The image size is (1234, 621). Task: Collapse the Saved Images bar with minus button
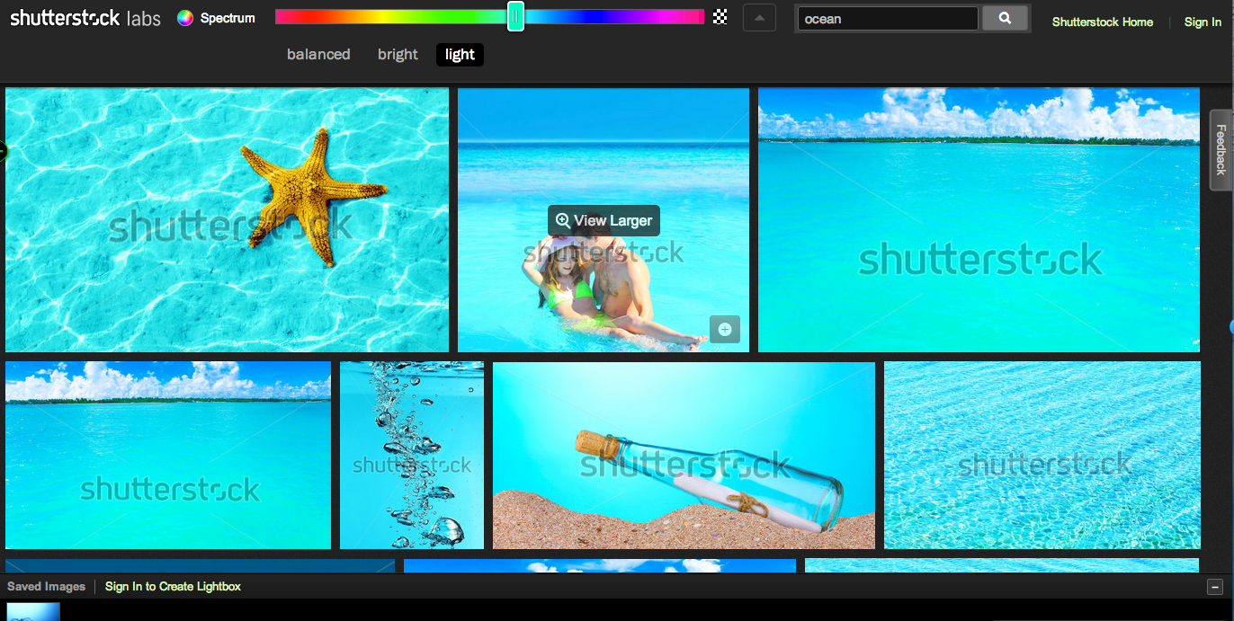1215,587
